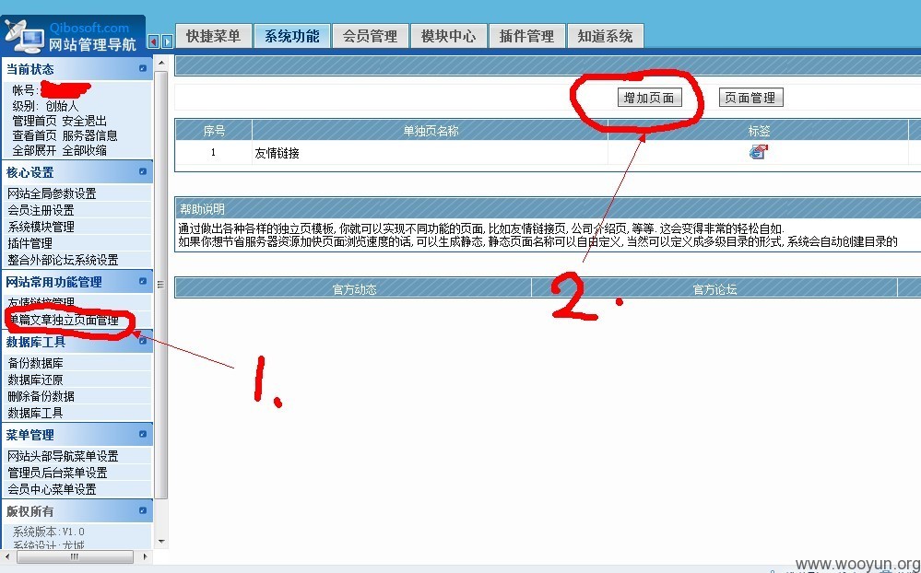The image size is (921, 573).
Task: Click the 单独页名称 column header
Action: point(431,130)
